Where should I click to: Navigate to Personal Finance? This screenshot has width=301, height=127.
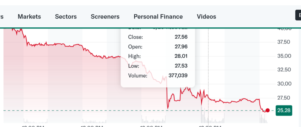coord(158,16)
